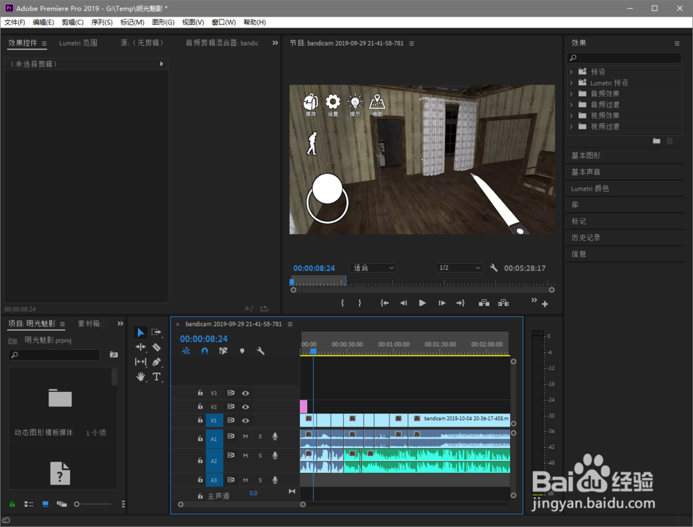
Task: Toggle project writable lock icon
Action: tap(12, 504)
